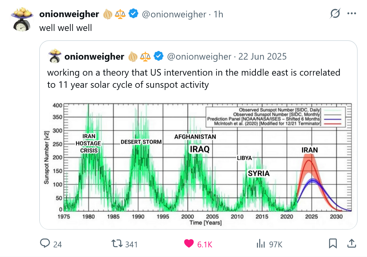This screenshot has height=257, width=367.
Task: Share post via upload arrow icon
Action: 352,243
